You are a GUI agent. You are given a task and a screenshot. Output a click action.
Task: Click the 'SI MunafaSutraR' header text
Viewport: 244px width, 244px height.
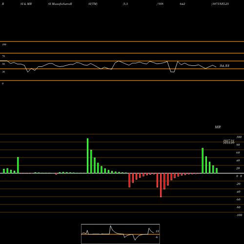point(60,4)
